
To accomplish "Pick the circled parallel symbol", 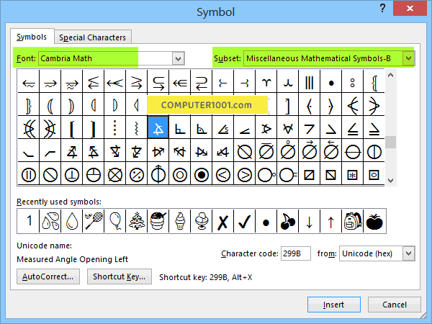I will [x=29, y=174].
